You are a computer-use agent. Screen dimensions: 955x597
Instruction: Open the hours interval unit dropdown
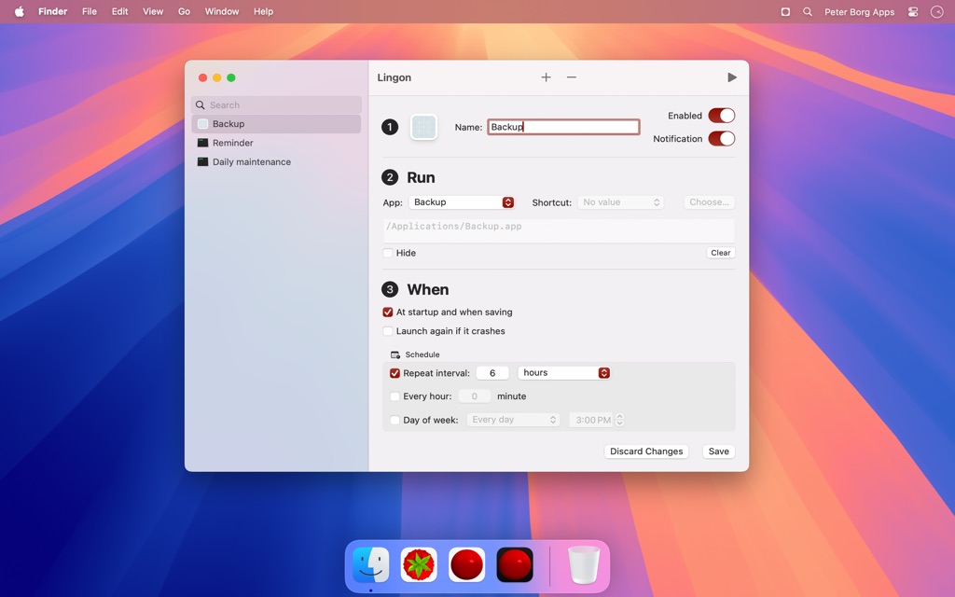point(603,372)
